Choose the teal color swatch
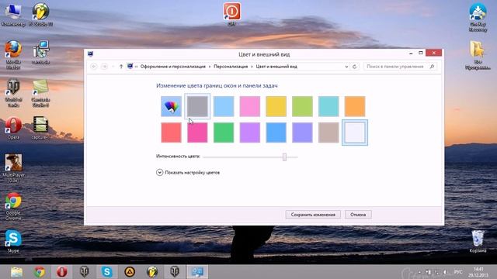Screen dimensions: 497x279 coord(328,106)
